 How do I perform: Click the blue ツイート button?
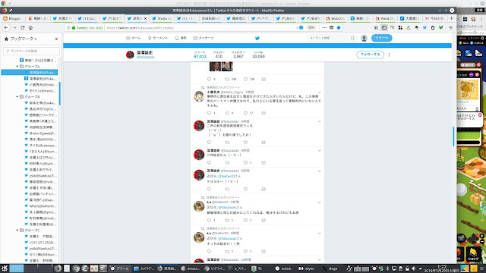(x=381, y=38)
